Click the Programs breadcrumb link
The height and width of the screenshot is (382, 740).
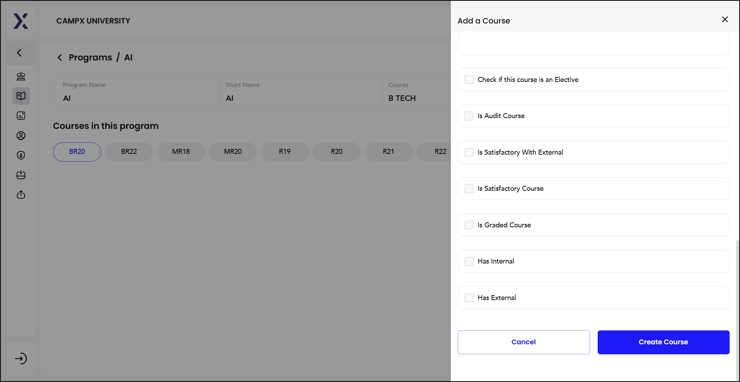click(90, 58)
